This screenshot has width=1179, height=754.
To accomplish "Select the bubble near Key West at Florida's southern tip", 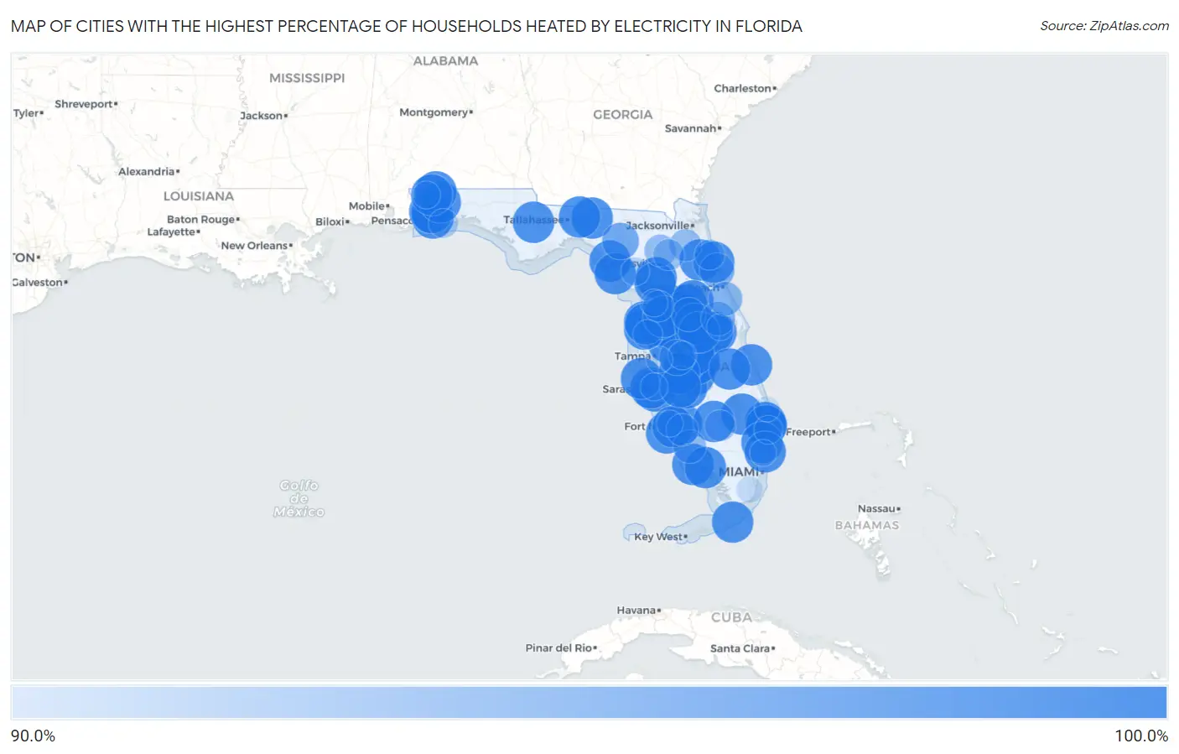I will 732,522.
